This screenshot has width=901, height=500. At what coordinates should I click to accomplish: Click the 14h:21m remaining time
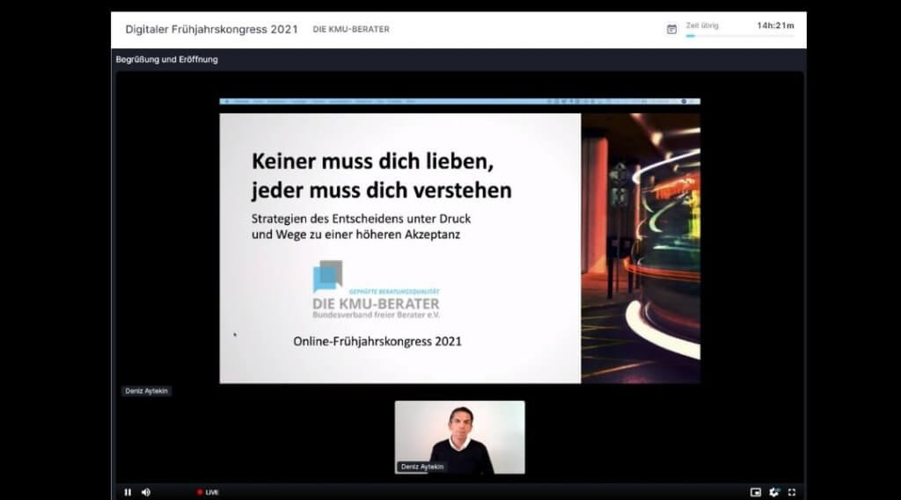tap(775, 25)
